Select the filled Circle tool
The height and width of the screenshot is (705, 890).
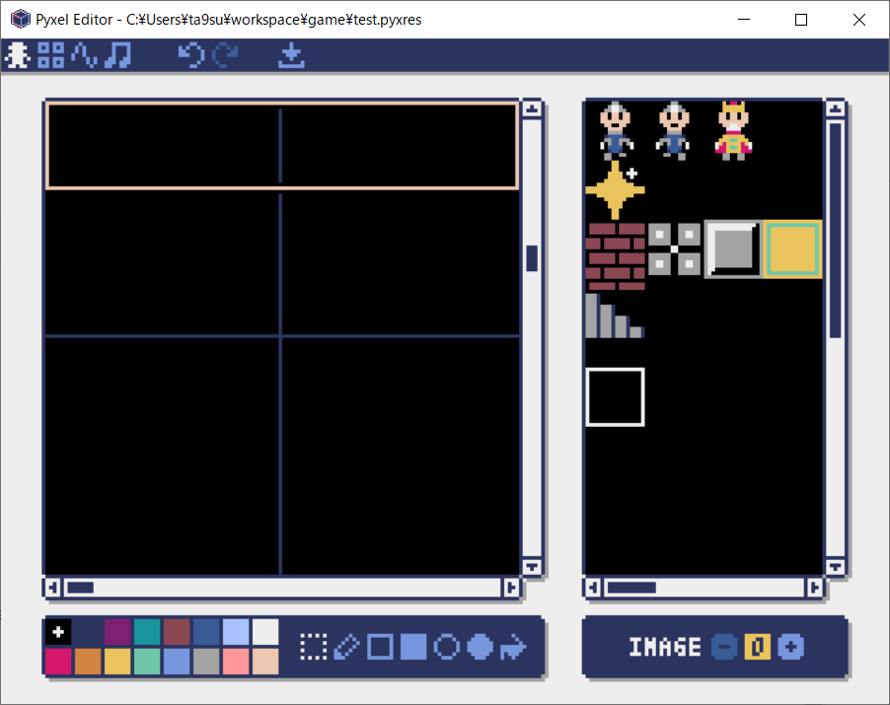[x=481, y=647]
